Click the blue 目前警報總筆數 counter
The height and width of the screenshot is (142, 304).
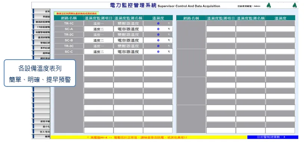[273, 137]
